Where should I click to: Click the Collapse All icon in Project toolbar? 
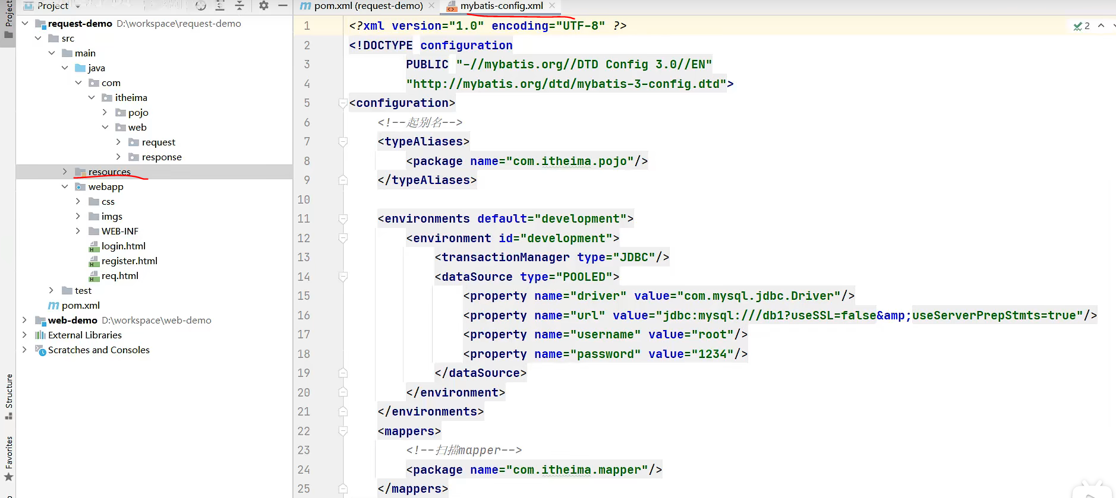point(239,6)
